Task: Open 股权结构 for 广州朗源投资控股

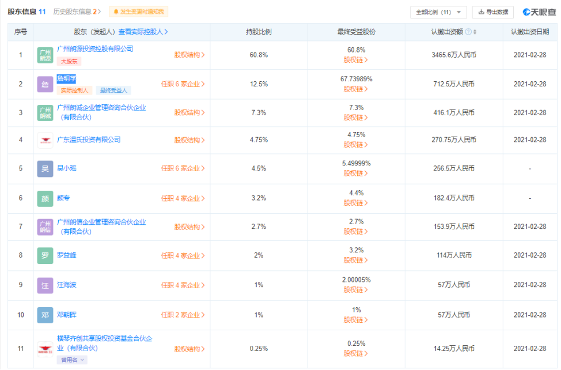Action: [189, 55]
